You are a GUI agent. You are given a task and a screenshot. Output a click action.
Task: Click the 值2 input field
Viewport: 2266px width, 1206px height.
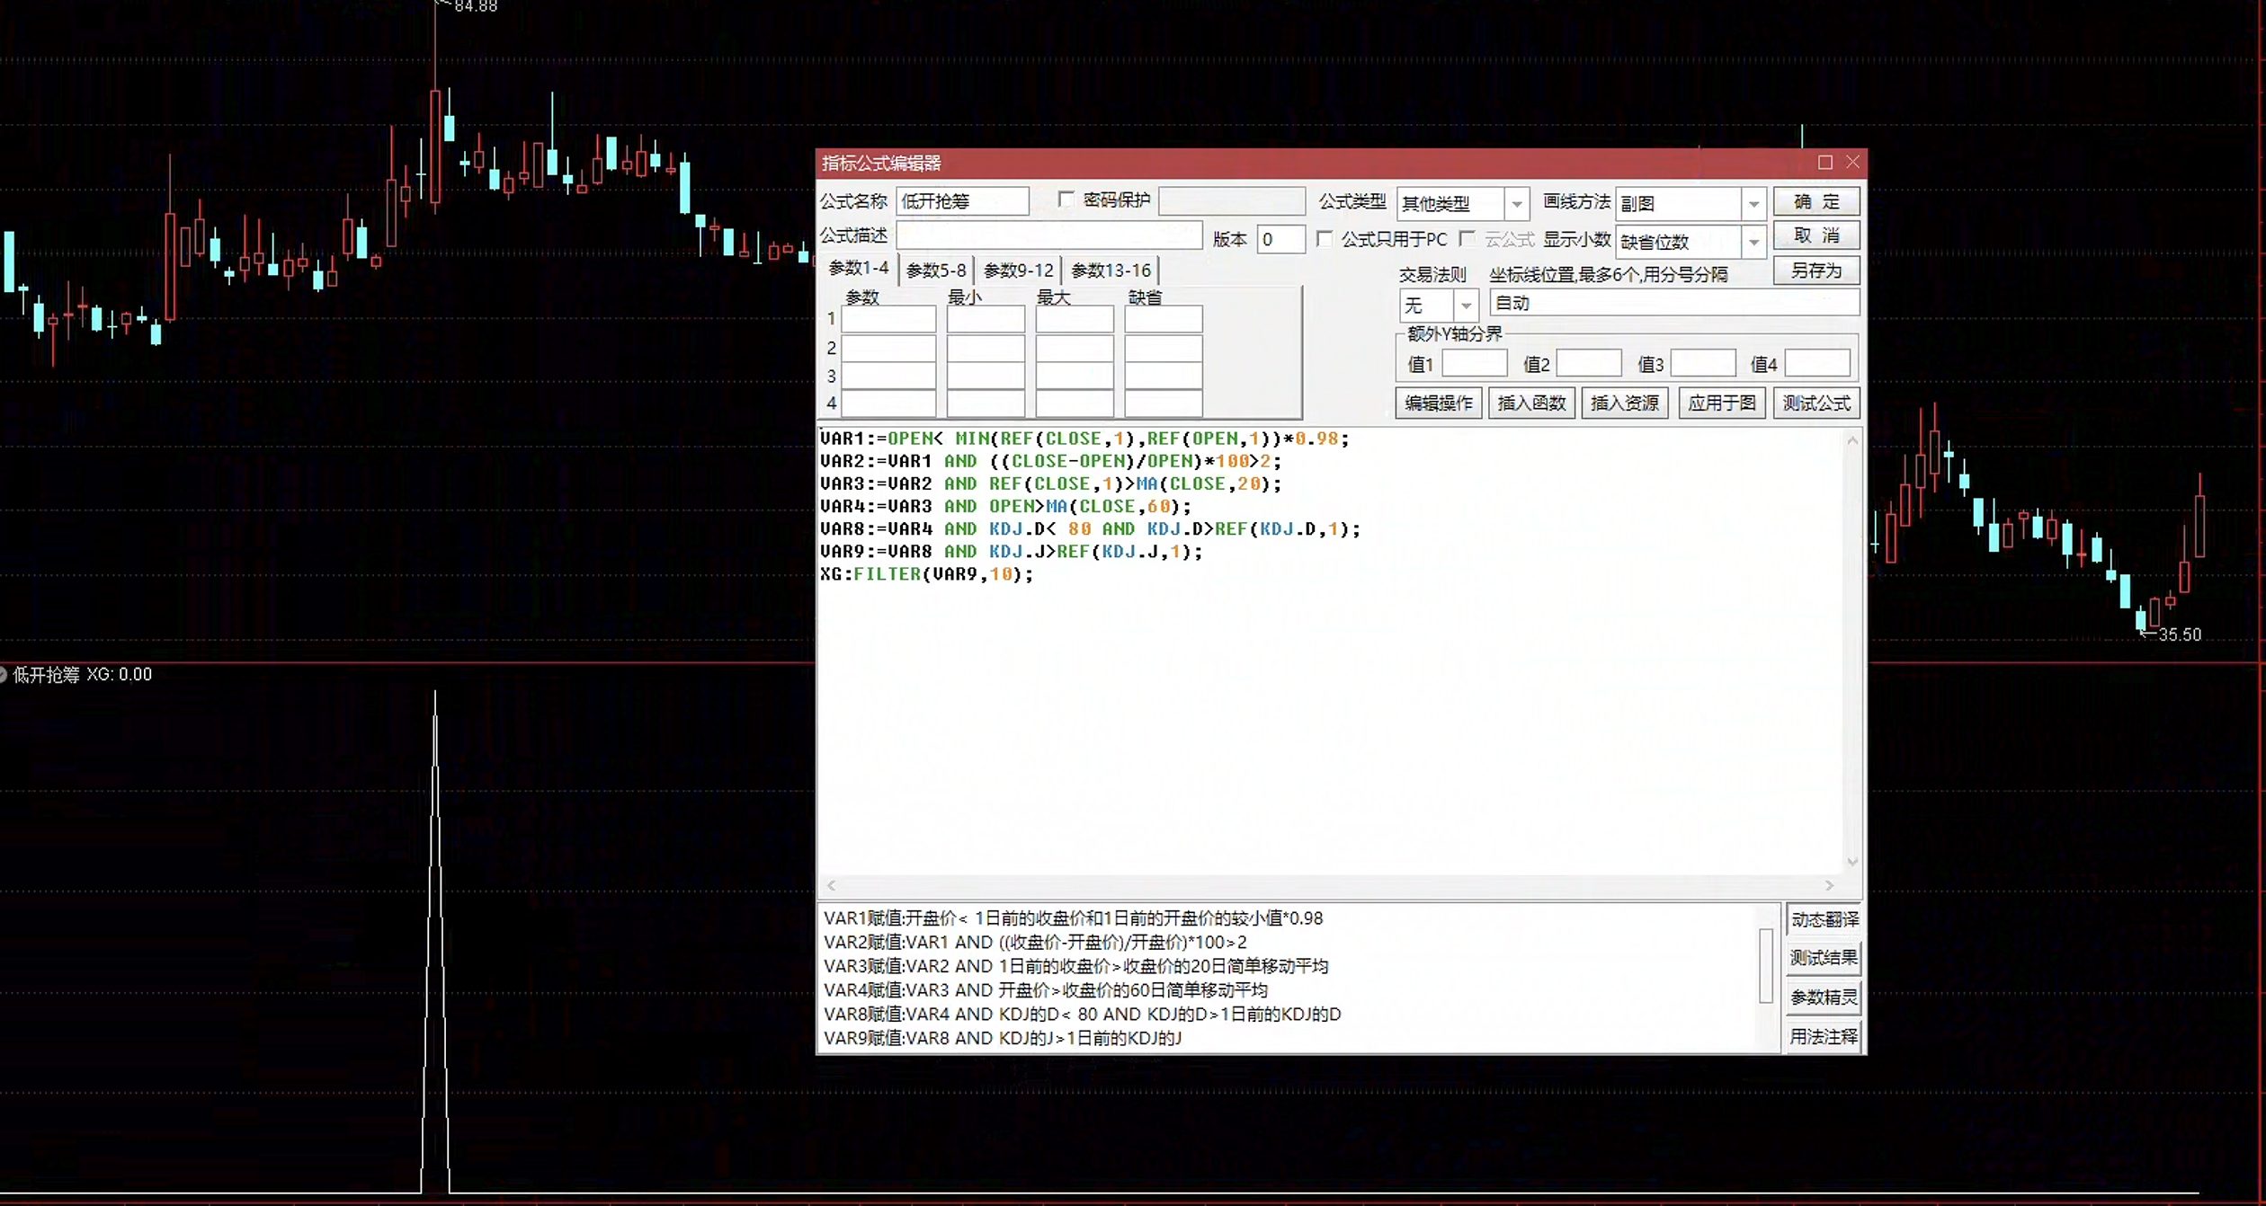point(1589,364)
